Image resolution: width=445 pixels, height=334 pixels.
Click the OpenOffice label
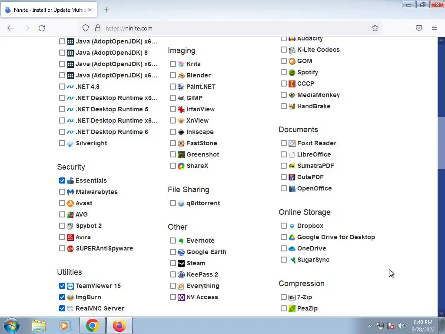(315, 188)
